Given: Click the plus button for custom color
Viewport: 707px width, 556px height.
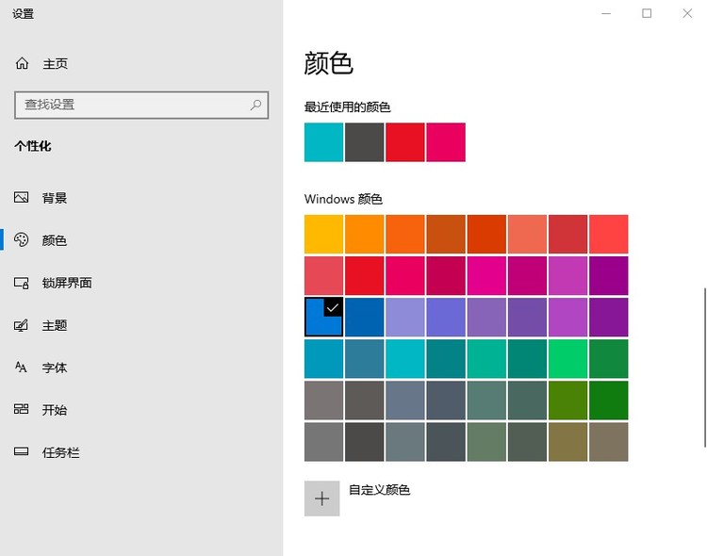Looking at the screenshot, I should pos(321,499).
